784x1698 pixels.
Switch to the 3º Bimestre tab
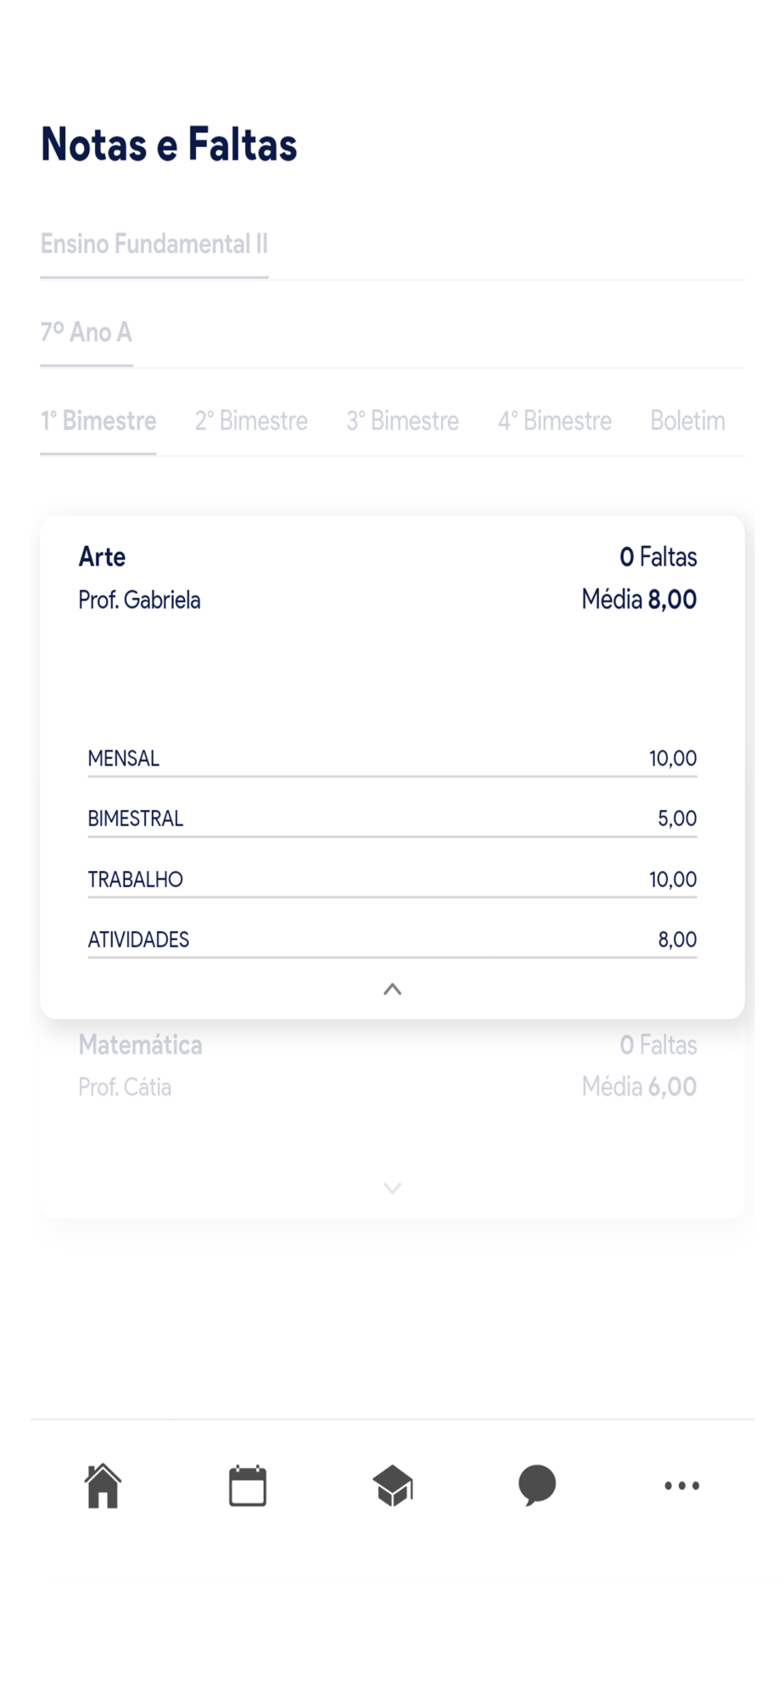pos(403,421)
